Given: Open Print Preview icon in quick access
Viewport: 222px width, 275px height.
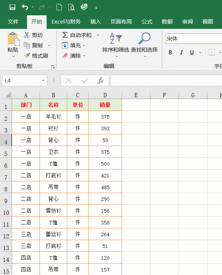Looking at the screenshot, I should pyautogui.click(x=71, y=7).
